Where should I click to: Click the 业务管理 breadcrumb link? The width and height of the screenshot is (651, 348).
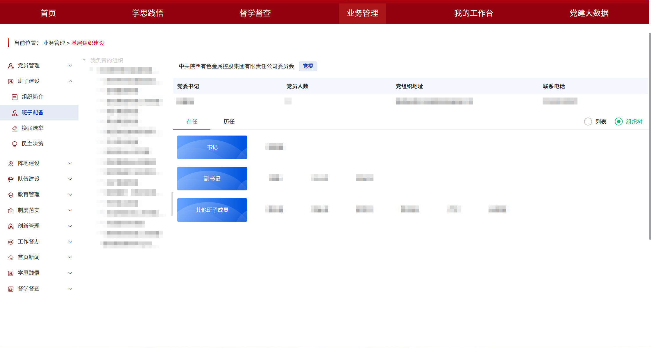click(54, 43)
